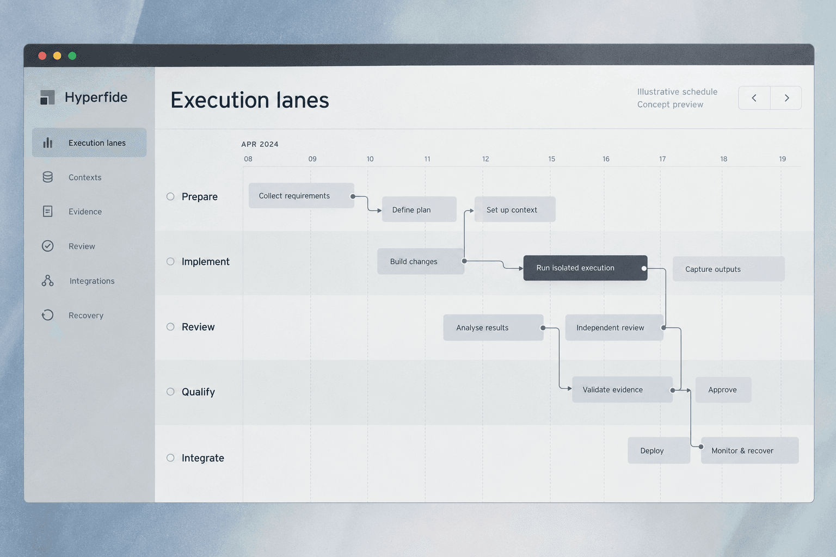Click the 09 date column header
The image size is (836, 557).
coord(312,159)
